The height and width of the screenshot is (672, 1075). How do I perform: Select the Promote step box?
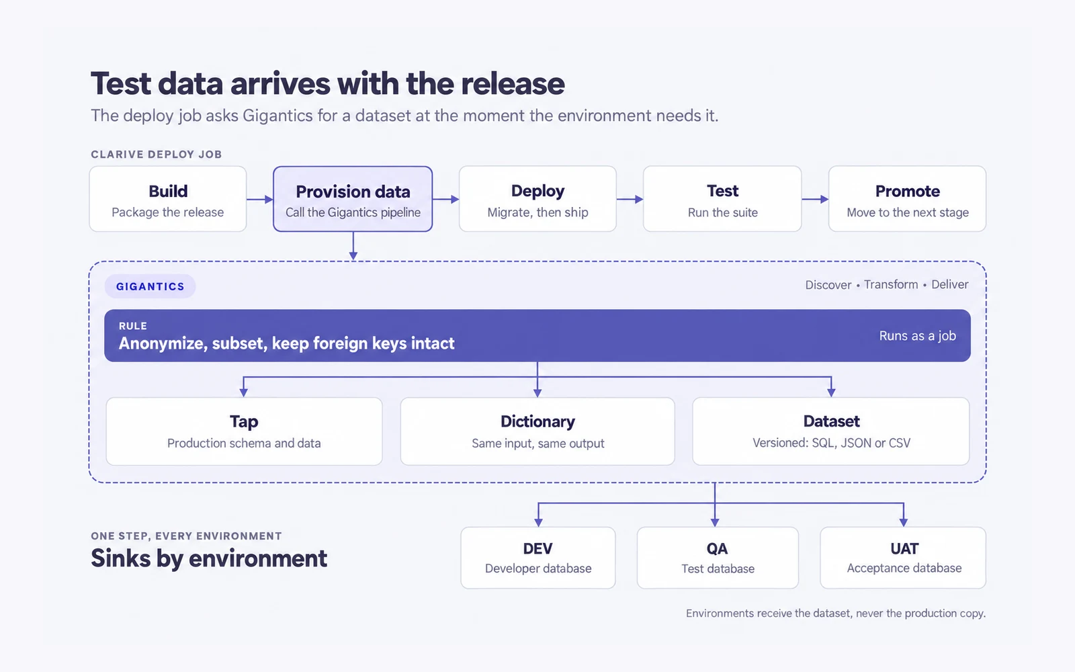[x=907, y=199]
